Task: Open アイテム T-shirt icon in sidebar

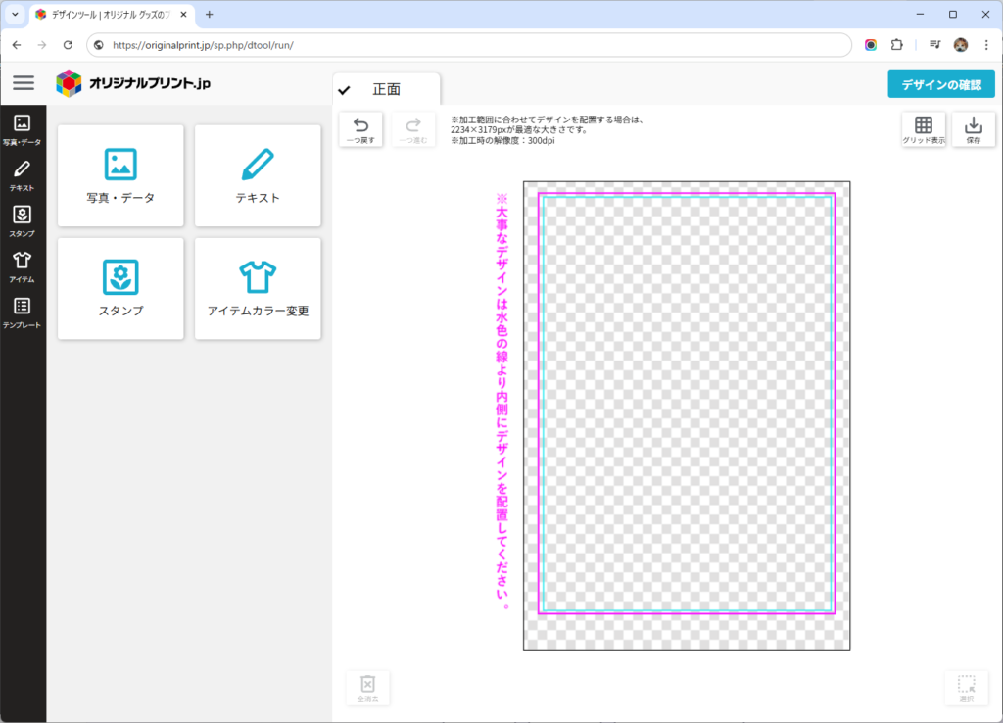Action: pyautogui.click(x=22, y=265)
